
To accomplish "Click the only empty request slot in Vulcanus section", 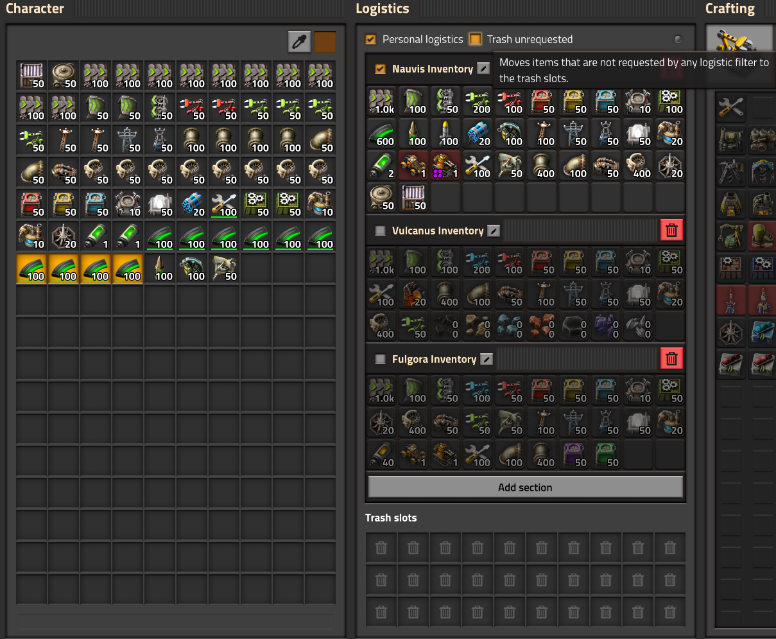I will [671, 327].
